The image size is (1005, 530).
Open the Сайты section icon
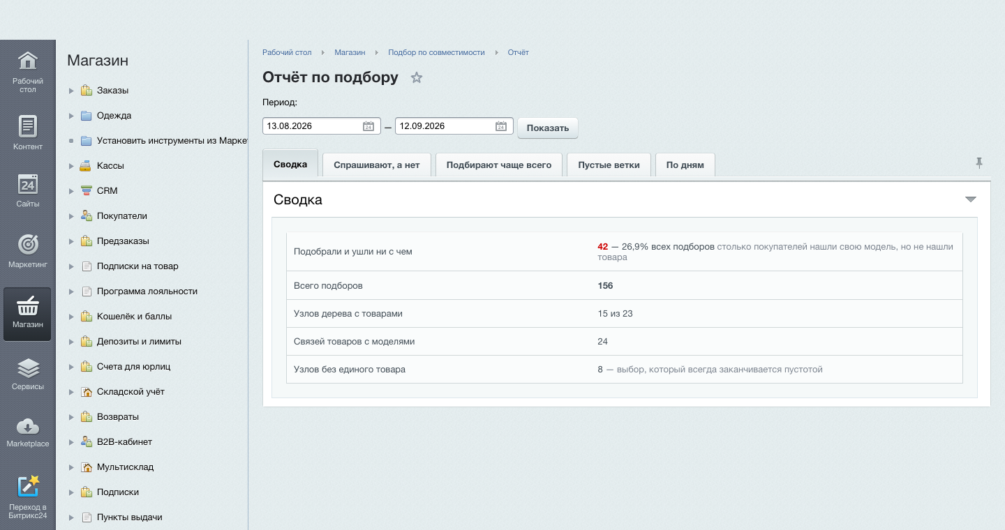pos(27,184)
